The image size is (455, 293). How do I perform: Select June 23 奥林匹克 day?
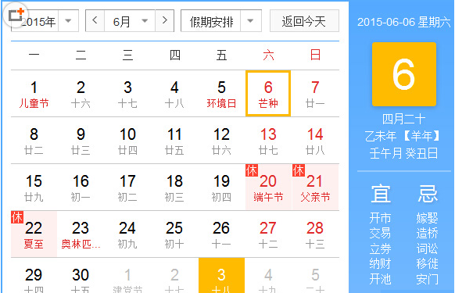(81, 234)
